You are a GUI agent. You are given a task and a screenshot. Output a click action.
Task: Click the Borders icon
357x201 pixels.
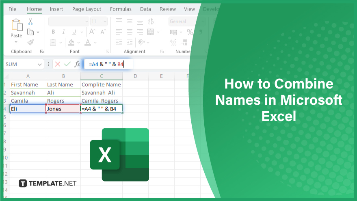[53, 42]
